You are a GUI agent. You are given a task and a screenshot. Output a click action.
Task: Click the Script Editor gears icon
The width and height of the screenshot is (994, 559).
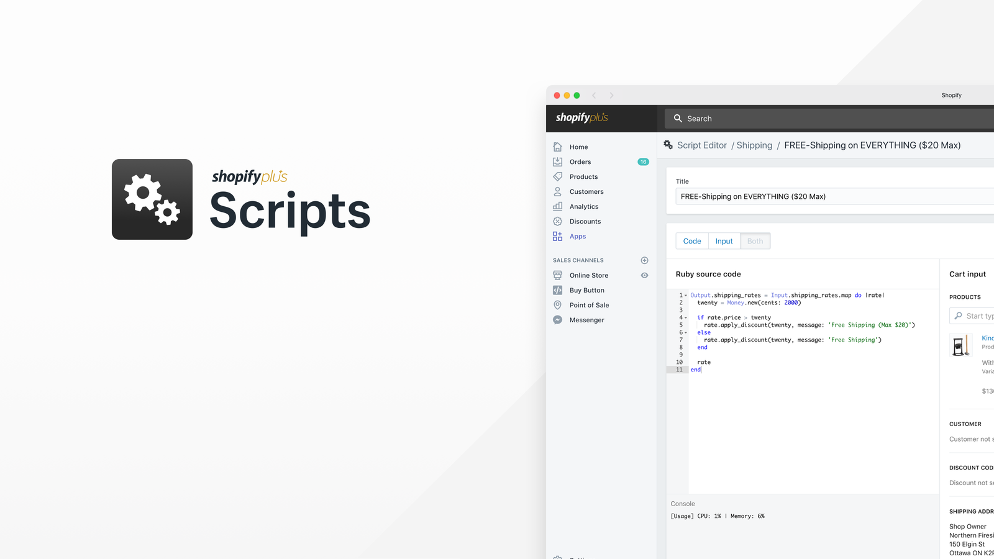(x=668, y=145)
